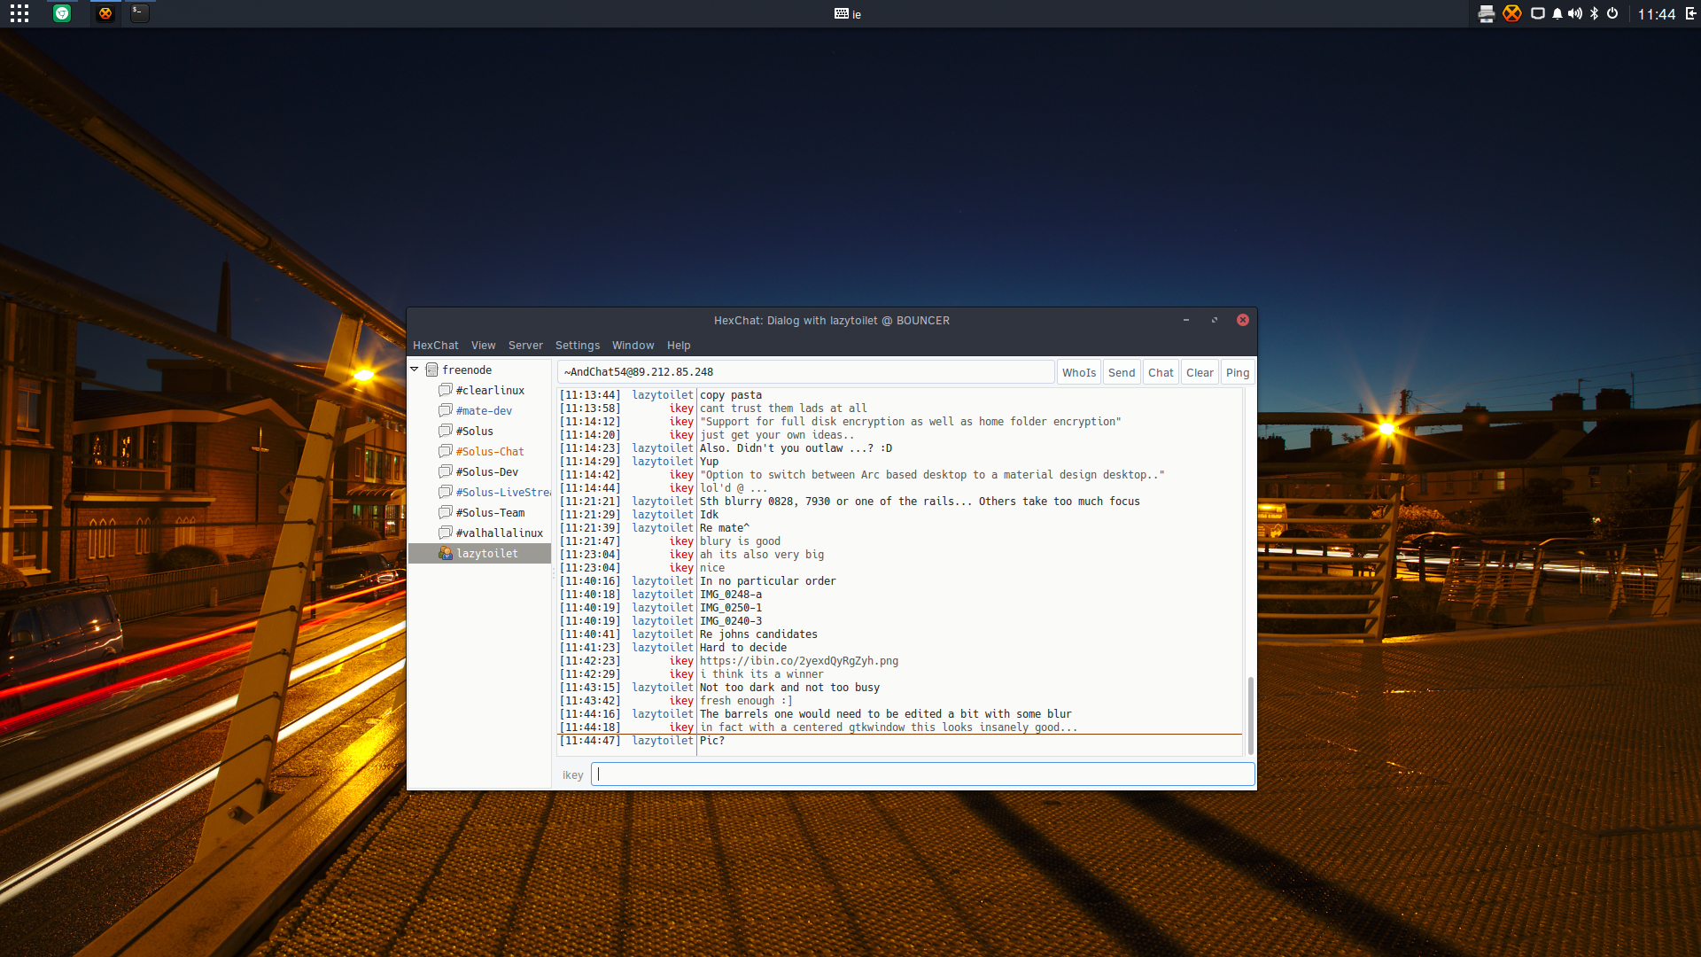Click the #clearlinux channel icon
Screen dimensions: 1701x957
[x=446, y=390]
